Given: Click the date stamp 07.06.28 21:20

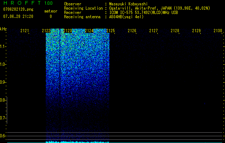Looking at the screenshot, I should [18, 16].
